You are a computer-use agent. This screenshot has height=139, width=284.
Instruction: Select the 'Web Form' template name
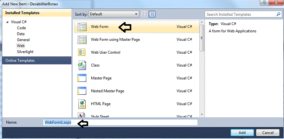point(100,26)
